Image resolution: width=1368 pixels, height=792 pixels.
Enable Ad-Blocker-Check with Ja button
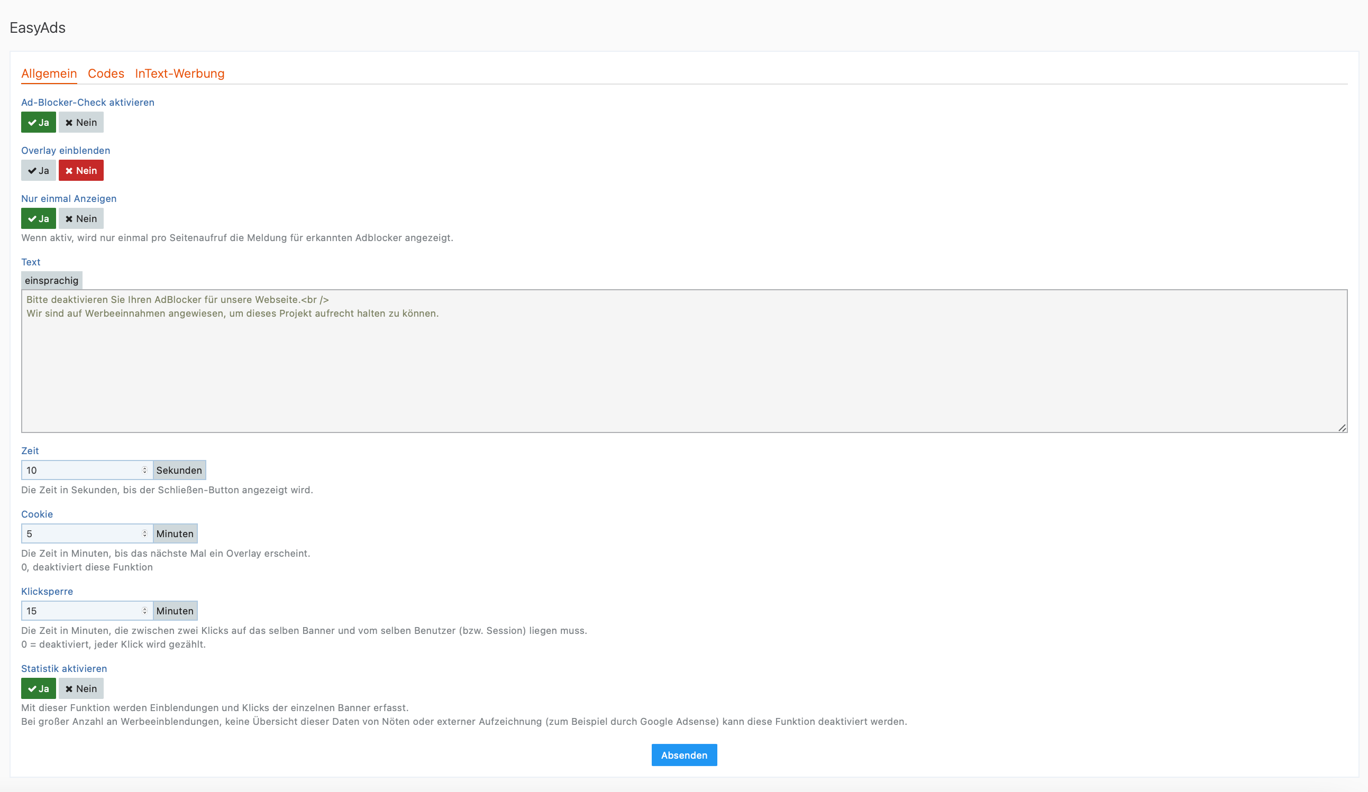38,123
